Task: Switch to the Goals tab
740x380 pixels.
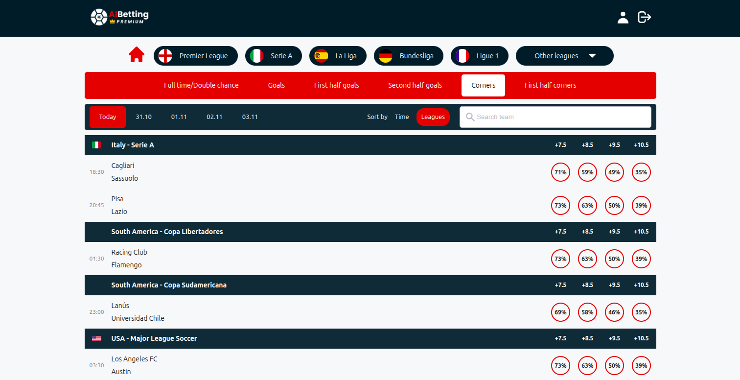Action: click(276, 85)
